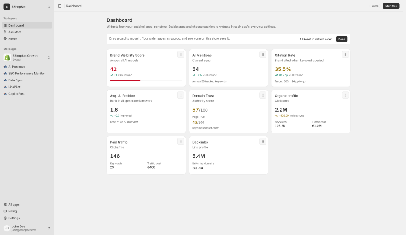Click the Traffic cost €460 value
The image size is (406, 235).
[x=151, y=167]
